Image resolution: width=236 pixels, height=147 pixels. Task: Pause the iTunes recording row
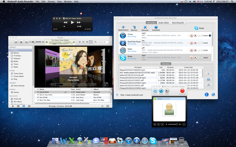point(191,35)
